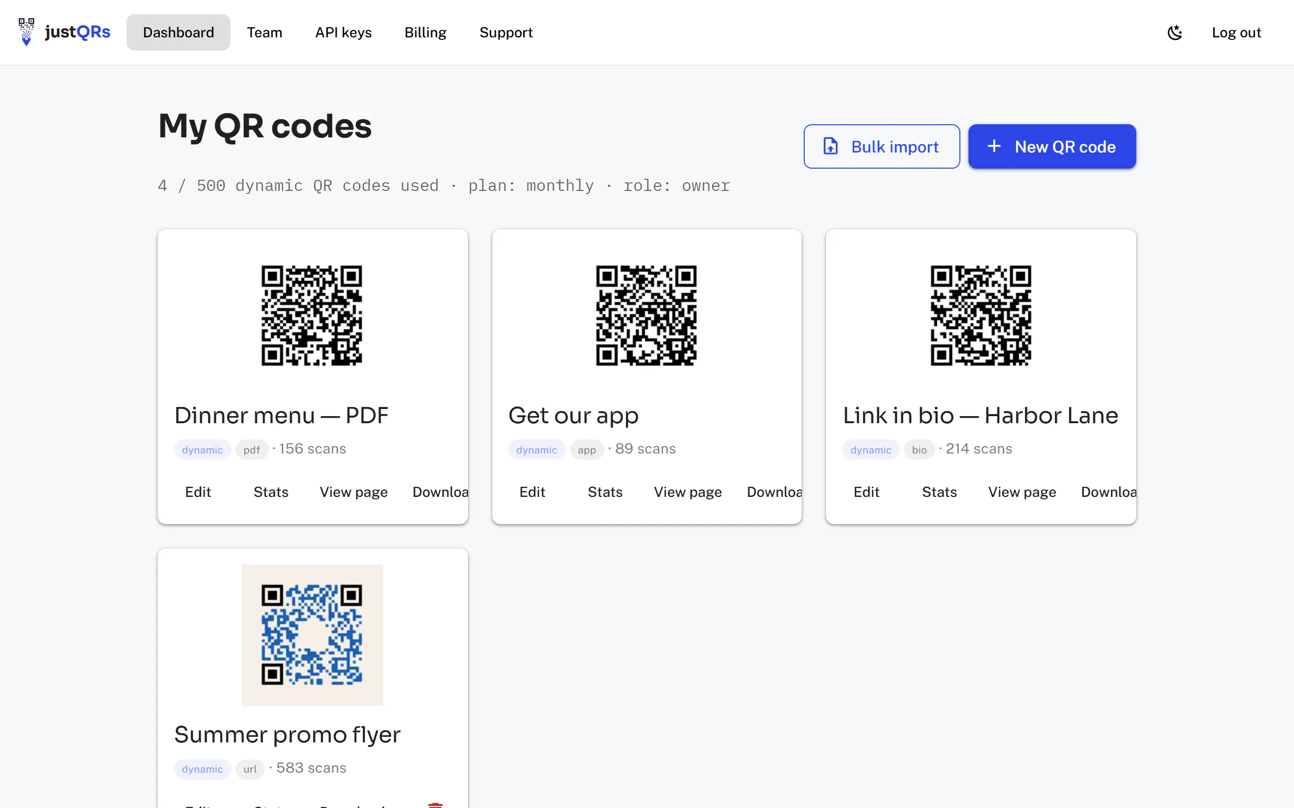Click the url type tag
This screenshot has height=808, width=1294.
250,769
